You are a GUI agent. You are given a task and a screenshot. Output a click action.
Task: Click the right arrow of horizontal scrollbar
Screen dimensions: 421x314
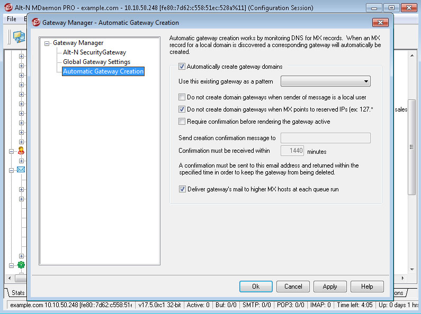click(x=402, y=279)
